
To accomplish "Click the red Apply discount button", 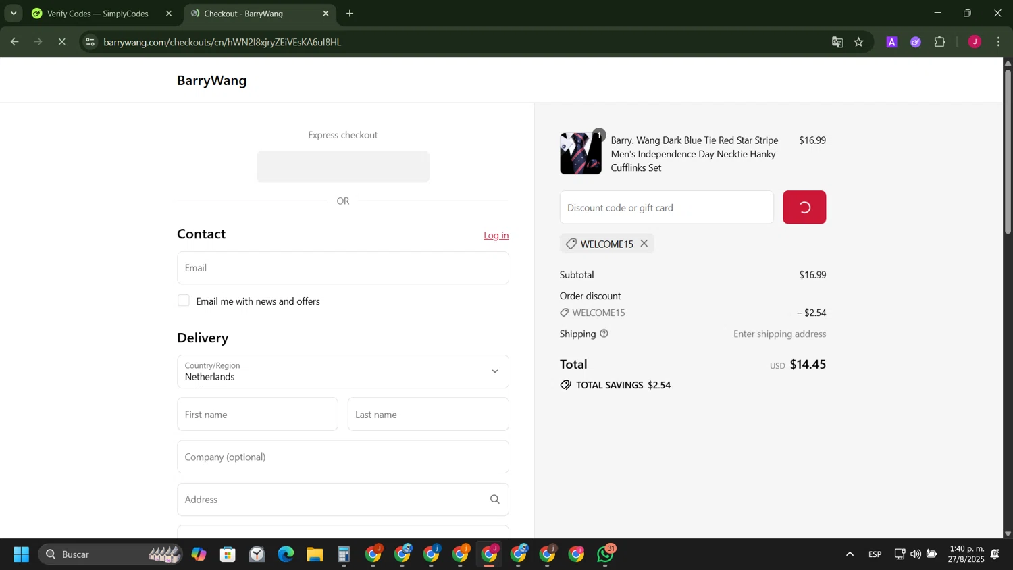I will coord(804,207).
